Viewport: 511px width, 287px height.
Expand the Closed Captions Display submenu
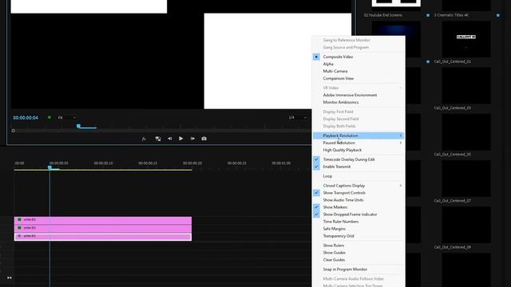358,186
